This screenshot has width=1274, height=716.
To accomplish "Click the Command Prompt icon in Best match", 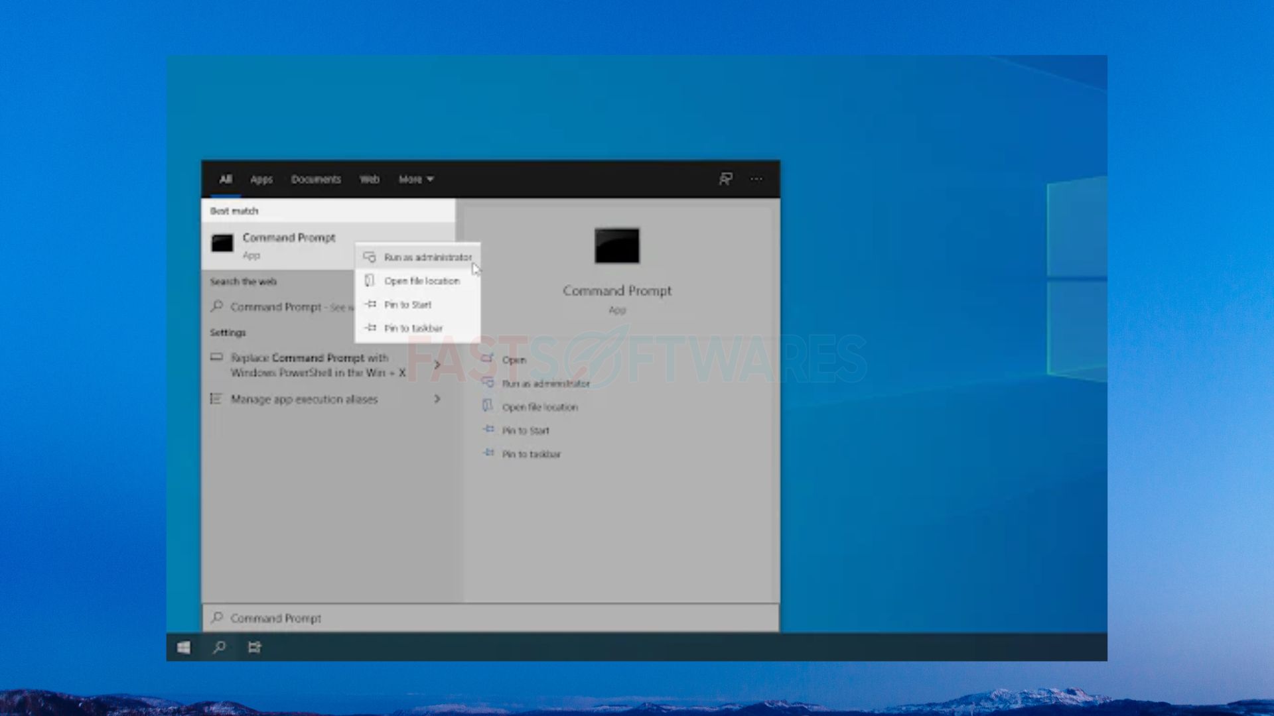I will [222, 243].
